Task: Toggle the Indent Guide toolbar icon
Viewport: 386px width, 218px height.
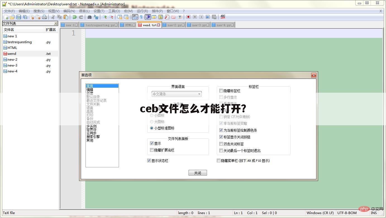Action: click(x=148, y=17)
